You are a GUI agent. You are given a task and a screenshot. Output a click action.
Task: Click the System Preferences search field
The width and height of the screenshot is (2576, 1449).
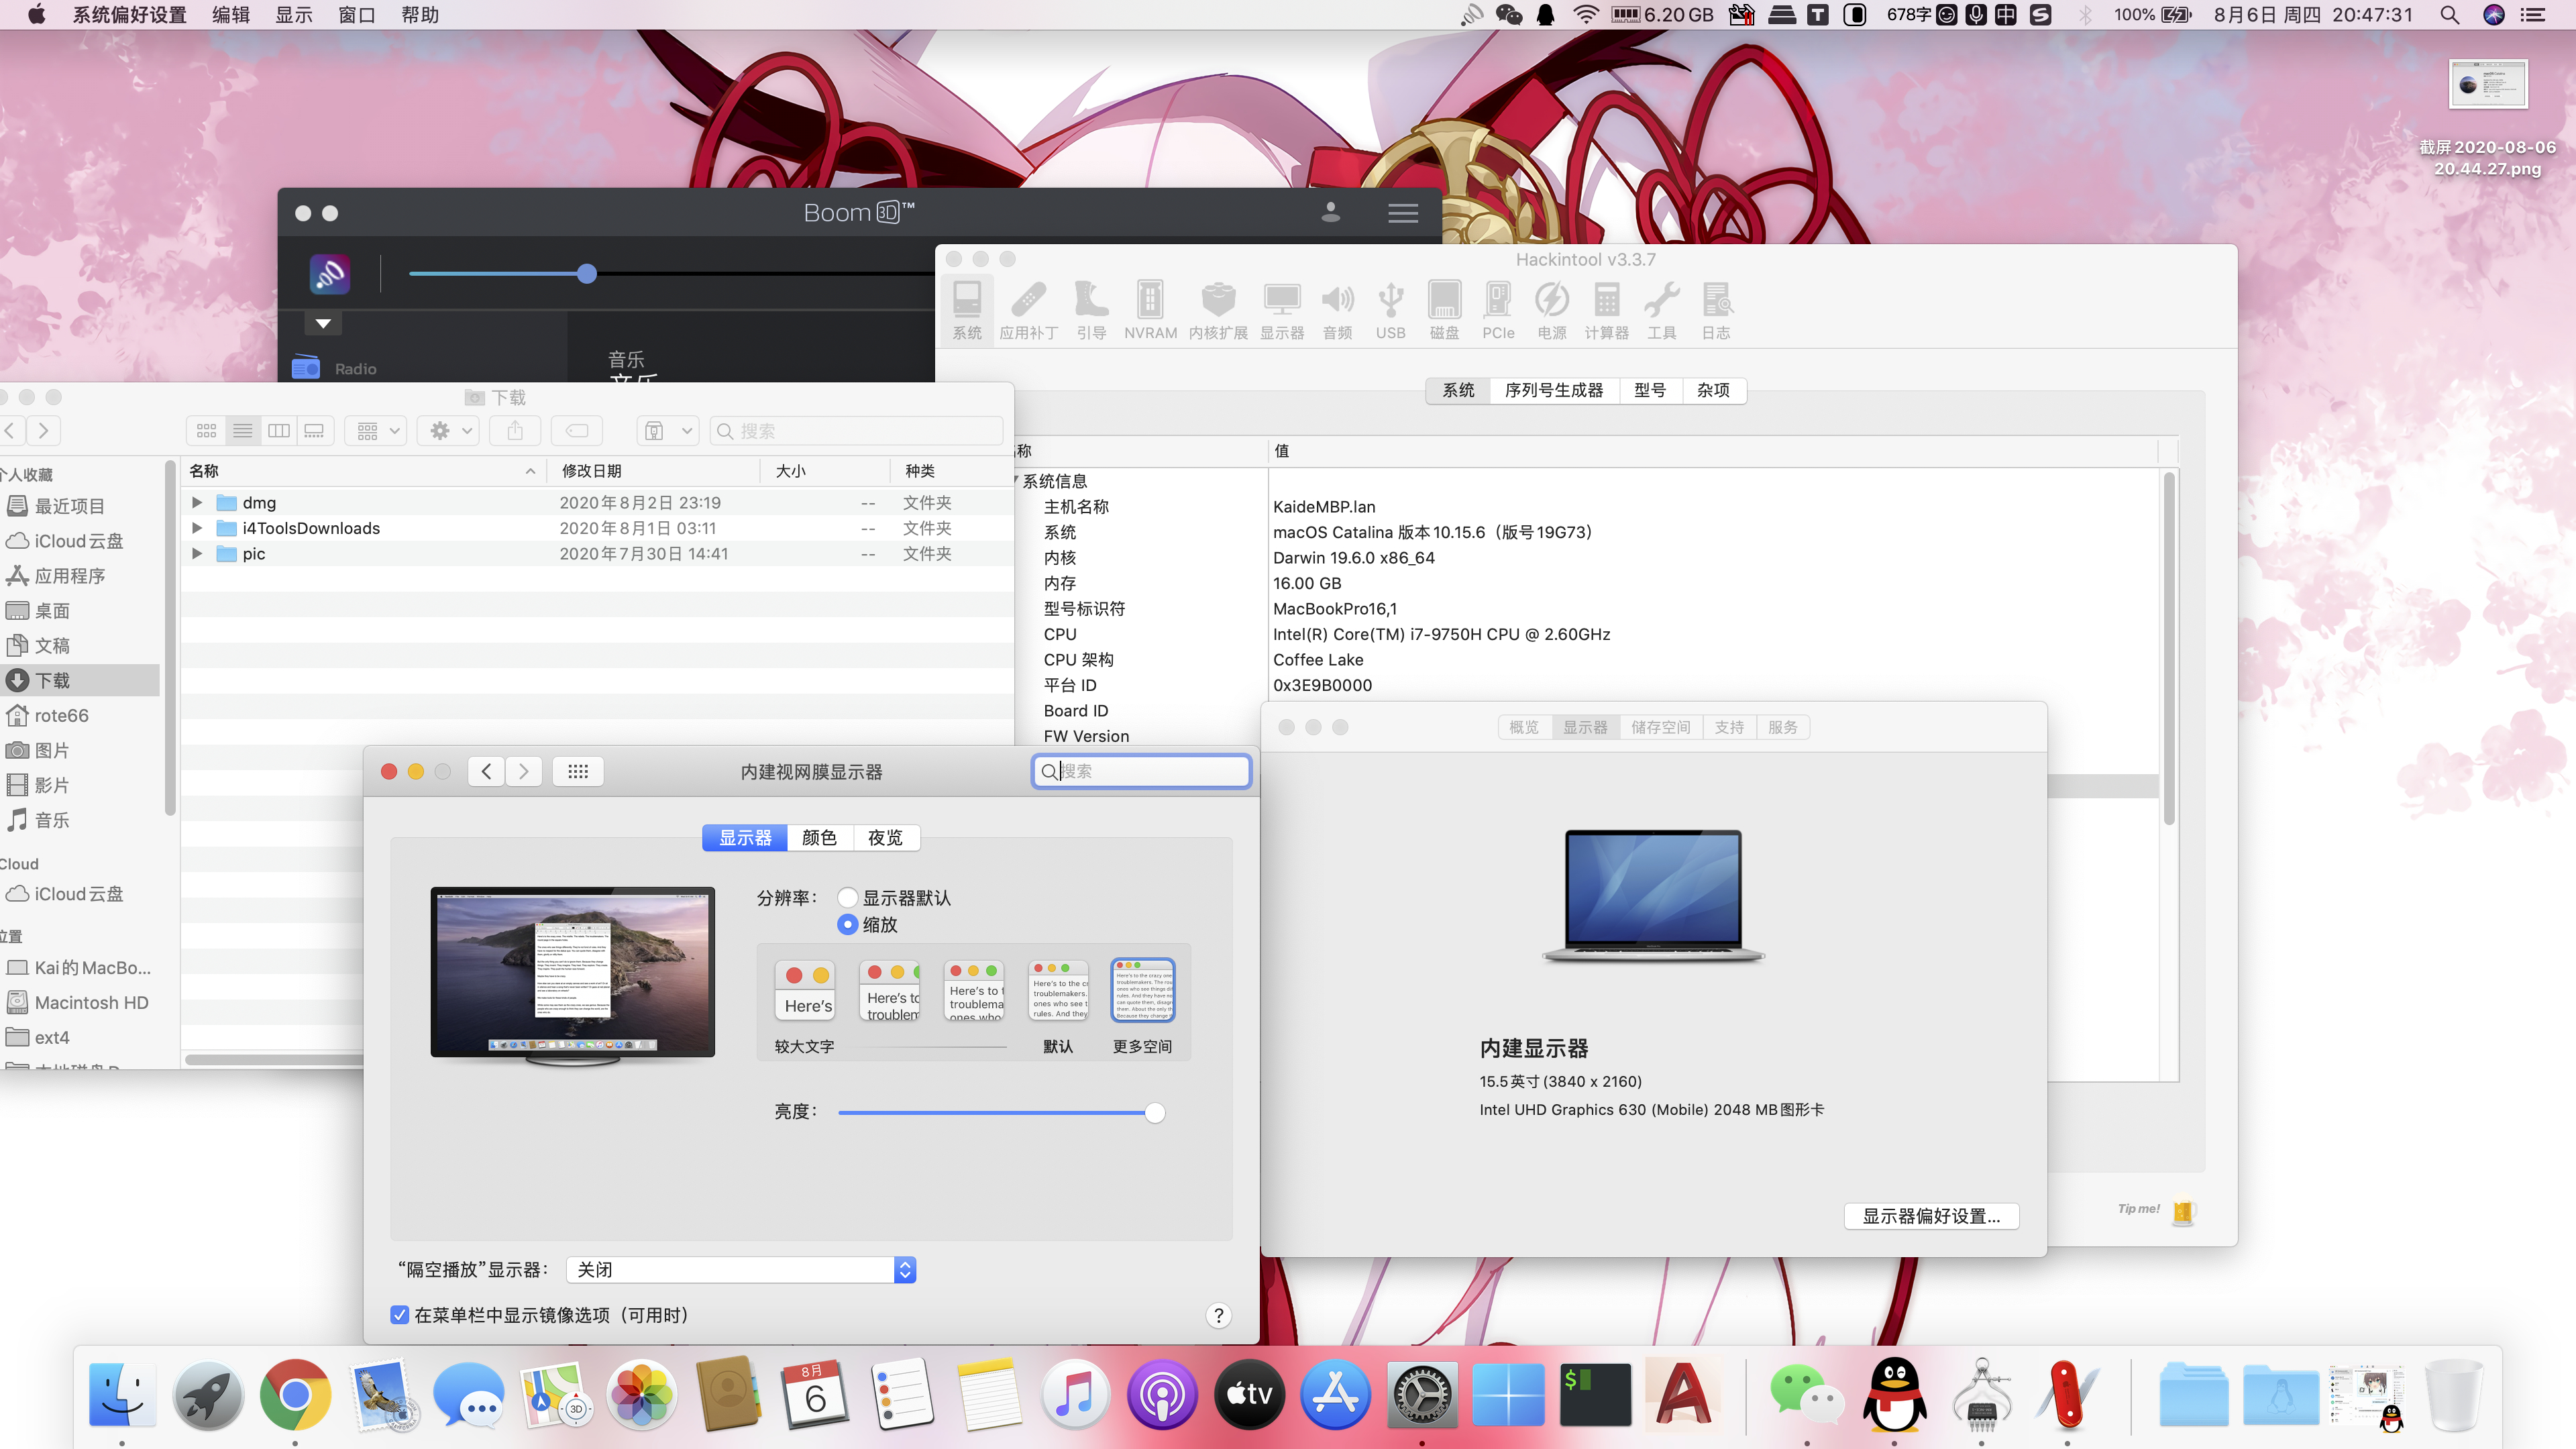(x=1141, y=771)
